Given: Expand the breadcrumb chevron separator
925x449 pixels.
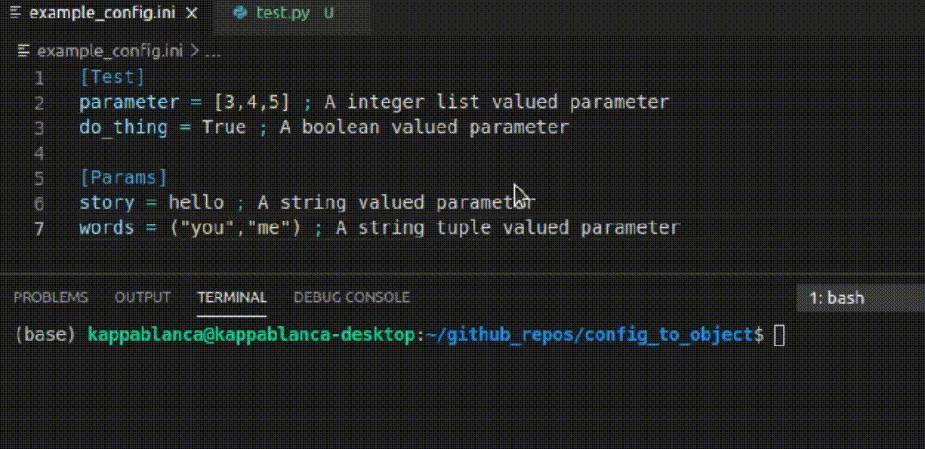Looking at the screenshot, I should pos(194,51).
